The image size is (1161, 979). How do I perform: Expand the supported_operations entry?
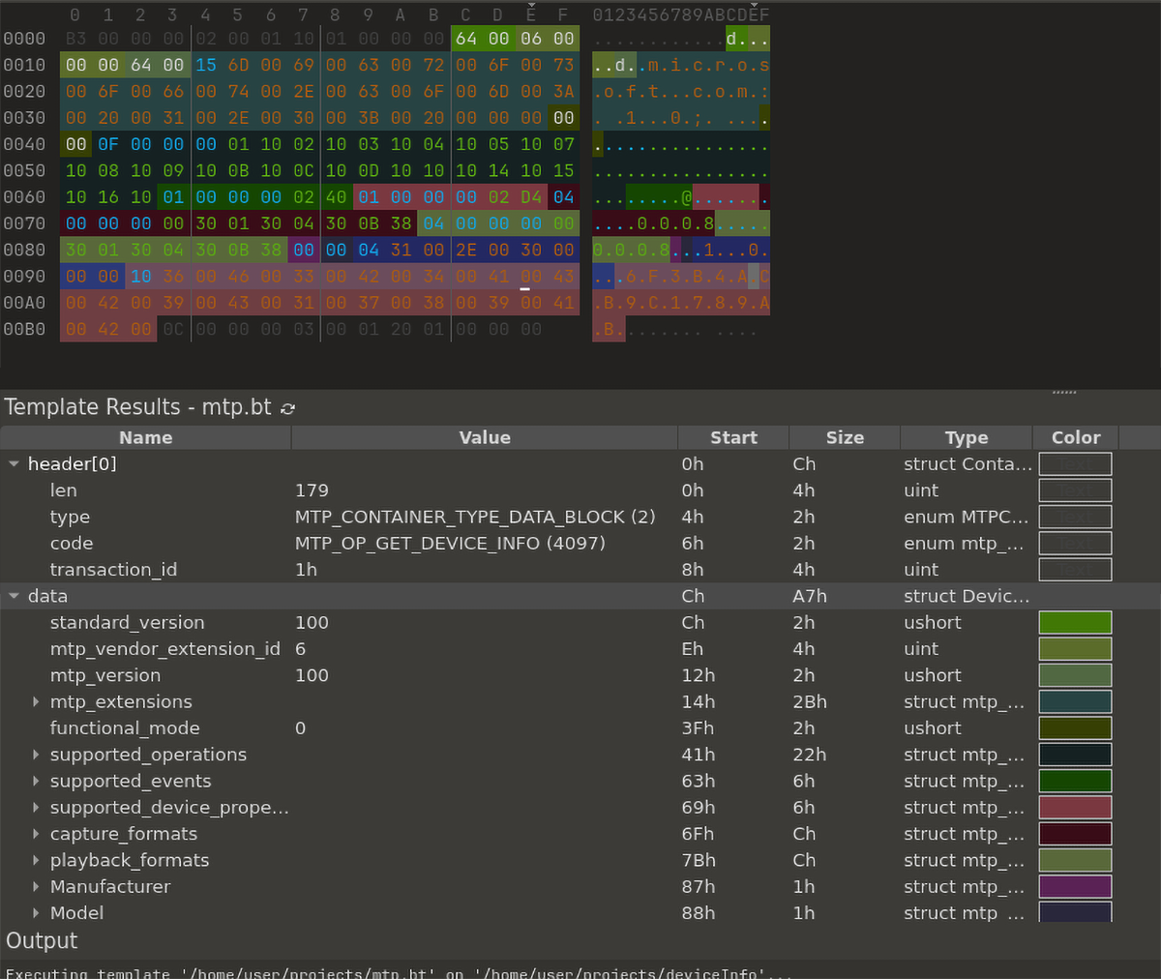(36, 756)
